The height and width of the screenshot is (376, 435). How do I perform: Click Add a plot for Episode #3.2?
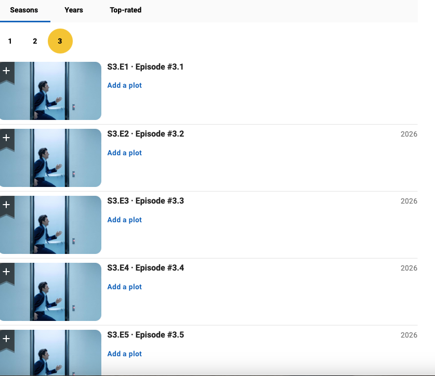point(125,153)
